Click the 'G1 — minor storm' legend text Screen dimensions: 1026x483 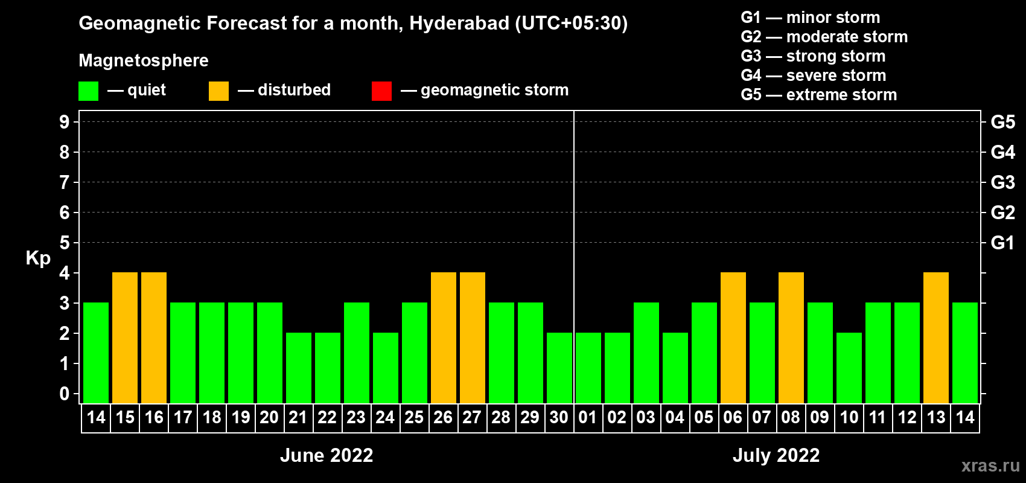(811, 18)
